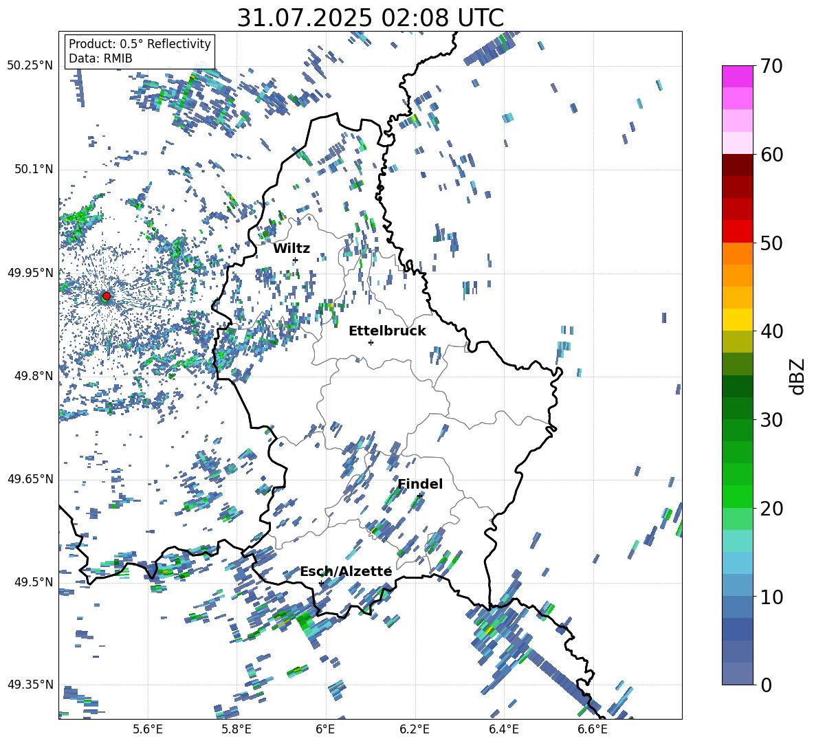The width and height of the screenshot is (814, 743).
Task: Click the 10 tick label on colorbar
Action: (771, 597)
